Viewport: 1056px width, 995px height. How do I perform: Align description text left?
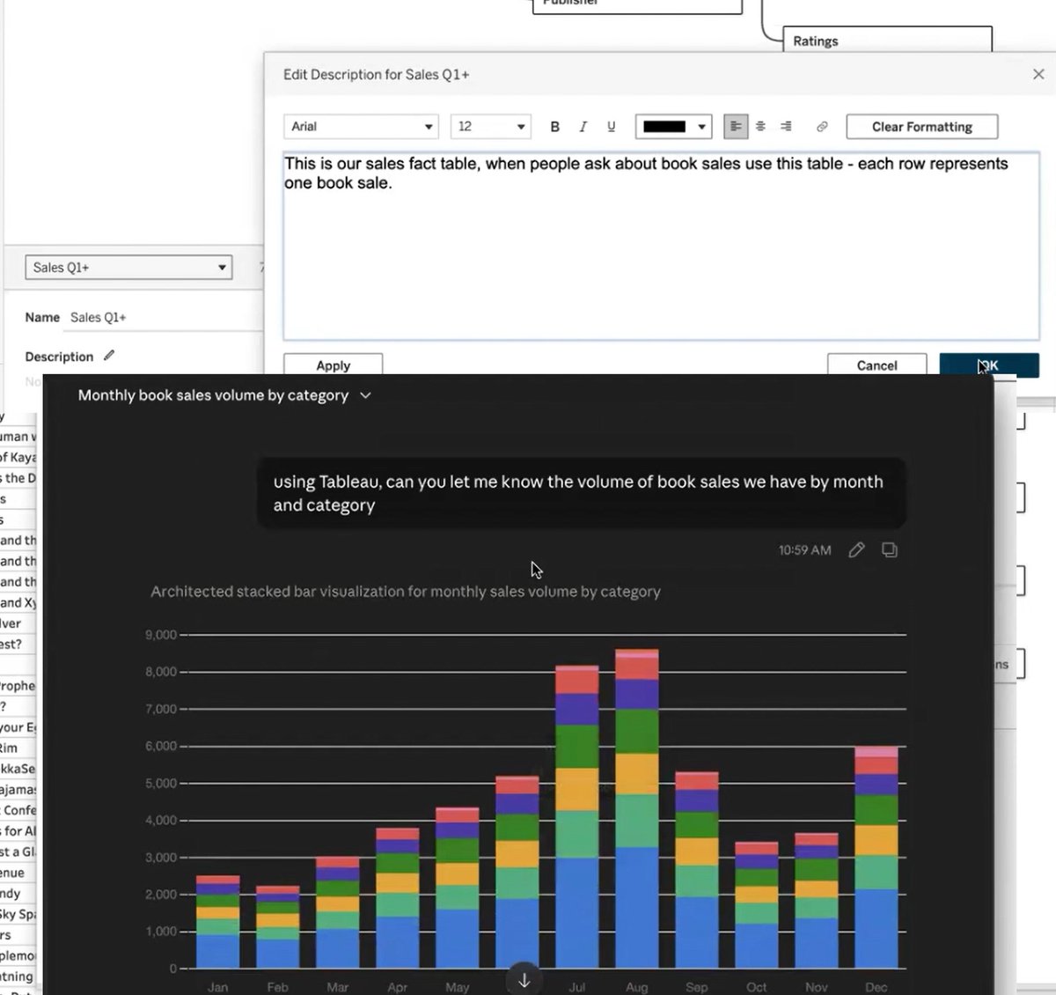coord(736,127)
